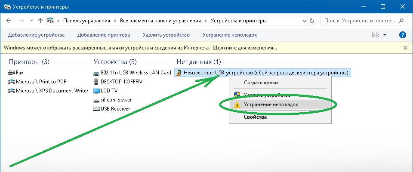
Task: Collapse the Нет данных (1) group
Action: click(x=199, y=62)
